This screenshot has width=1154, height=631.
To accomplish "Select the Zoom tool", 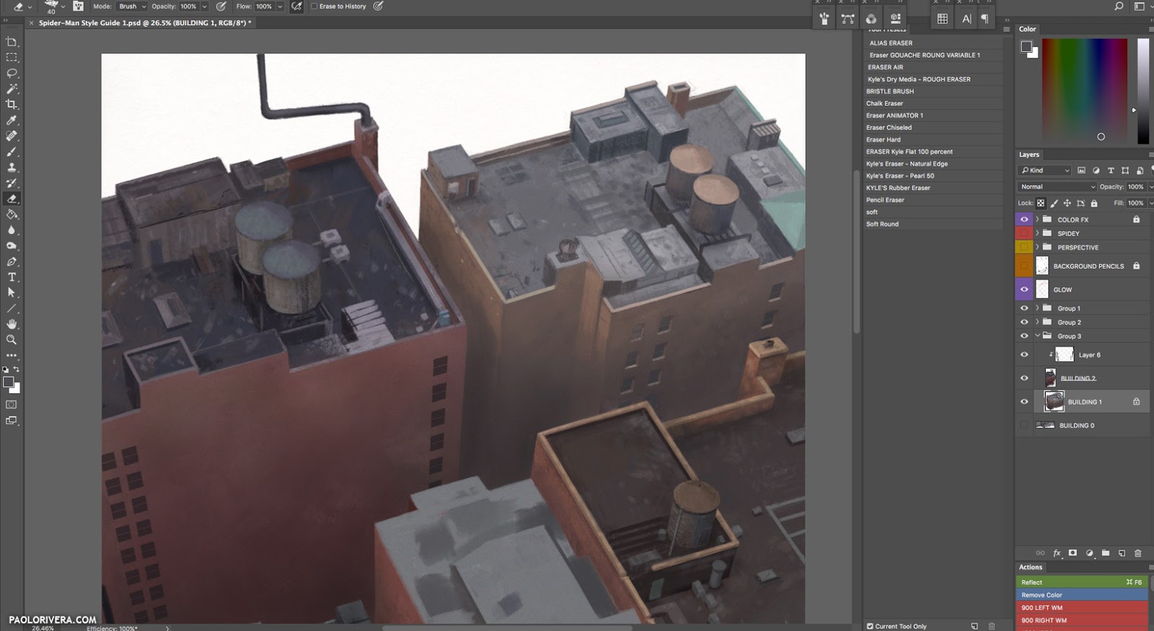I will tap(12, 340).
